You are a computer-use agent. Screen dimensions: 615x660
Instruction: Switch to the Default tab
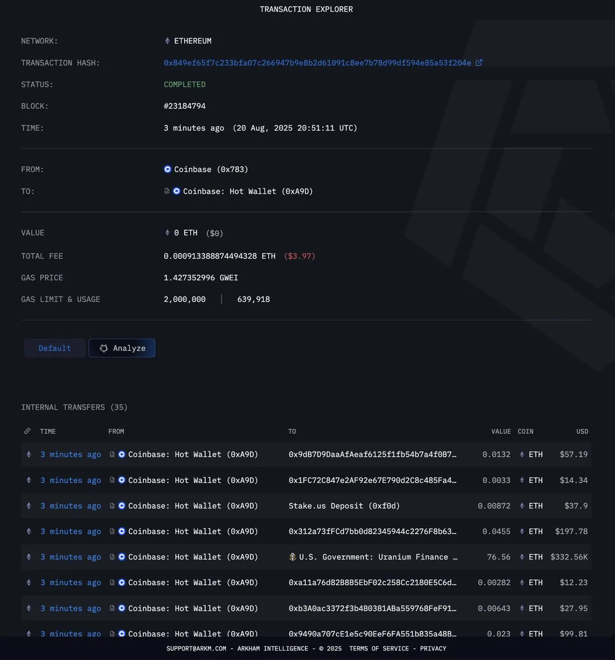click(x=54, y=348)
